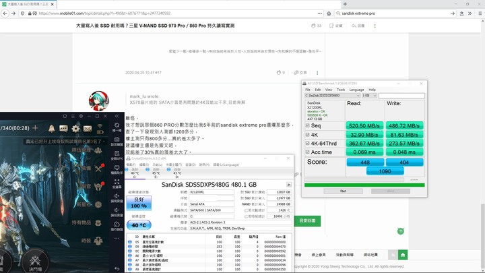Viewport: 485px width, 273px height.
Task: Open a new browser tab with plus button
Action: click(345, 4)
